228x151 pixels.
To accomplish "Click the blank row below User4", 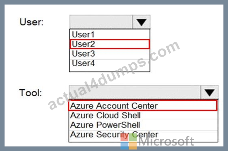I will point(110,70).
